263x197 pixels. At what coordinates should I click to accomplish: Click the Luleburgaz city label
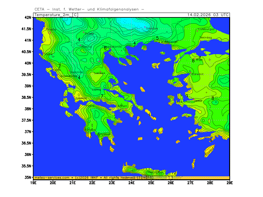click(206, 29)
